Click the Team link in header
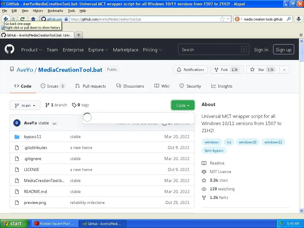Image resolution: width=304 pixels, height=228 pixels. tap(52, 50)
